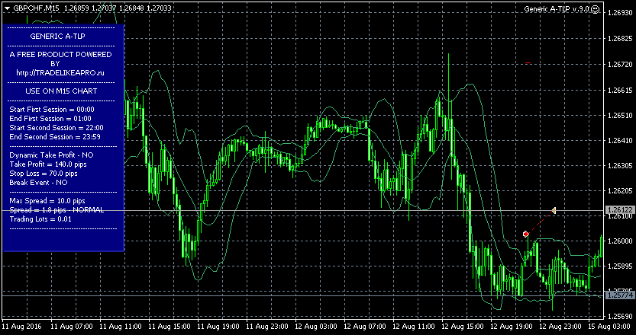Screen dimensions: 636x335
Task: Click the 12 Aug 03:00 time label
Action: point(316,326)
